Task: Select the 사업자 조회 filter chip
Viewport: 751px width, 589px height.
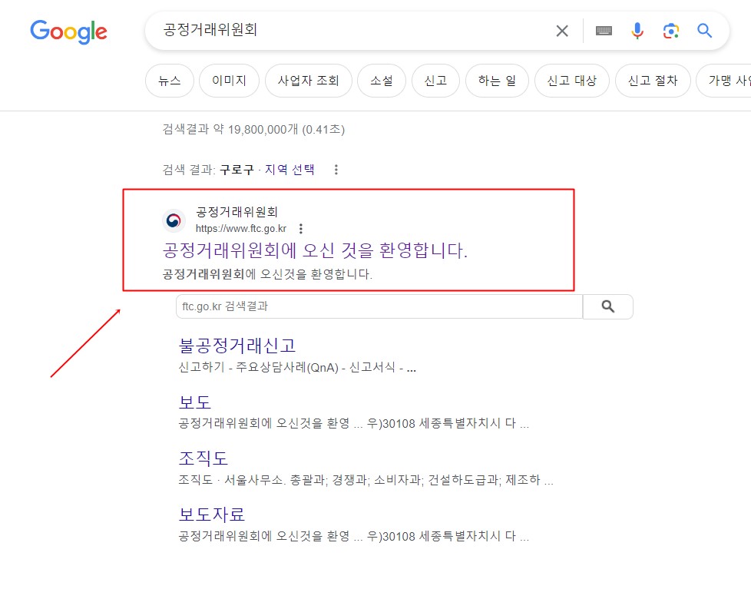Action: point(309,81)
